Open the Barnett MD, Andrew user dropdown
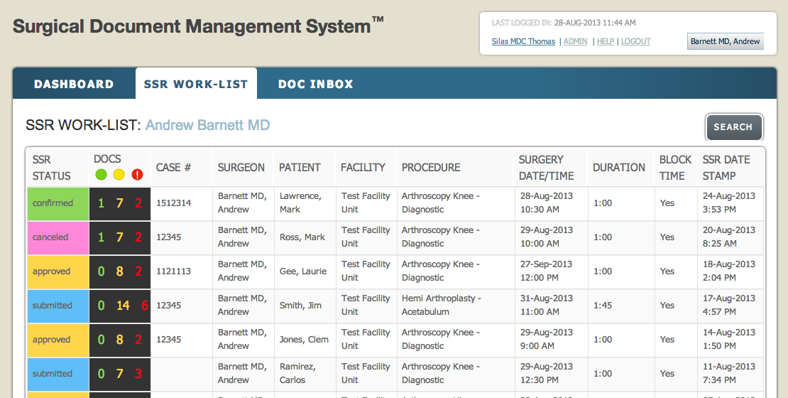This screenshot has width=788, height=398. 725,41
